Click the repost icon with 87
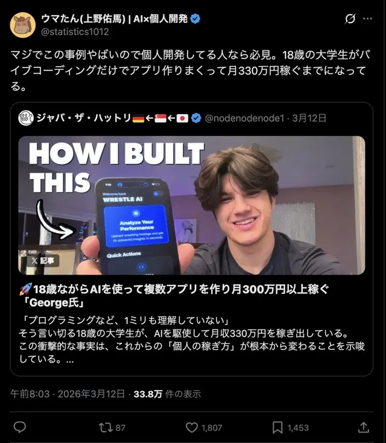Viewport: 386px width, 443px height. tap(106, 427)
